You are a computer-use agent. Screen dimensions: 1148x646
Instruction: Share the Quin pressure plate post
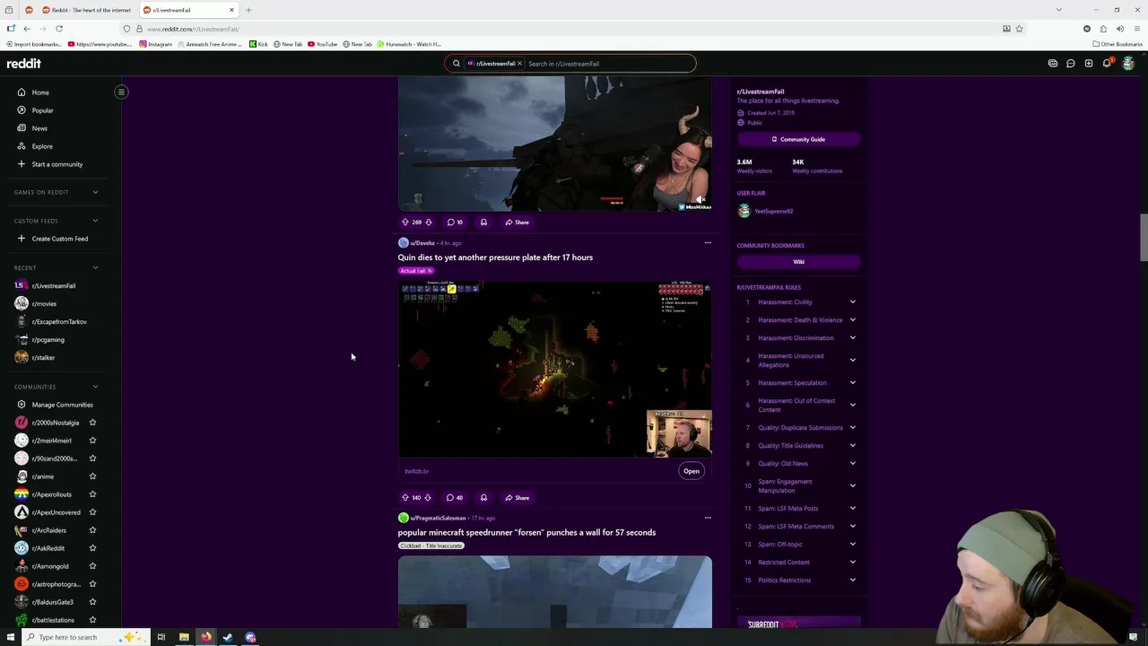(517, 497)
